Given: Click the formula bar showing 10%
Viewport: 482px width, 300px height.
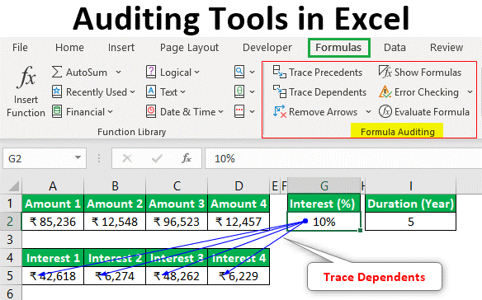Looking at the screenshot, I should click(343, 158).
